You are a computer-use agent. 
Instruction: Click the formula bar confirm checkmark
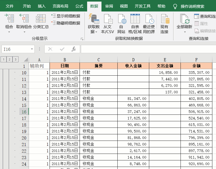click(x=62, y=49)
